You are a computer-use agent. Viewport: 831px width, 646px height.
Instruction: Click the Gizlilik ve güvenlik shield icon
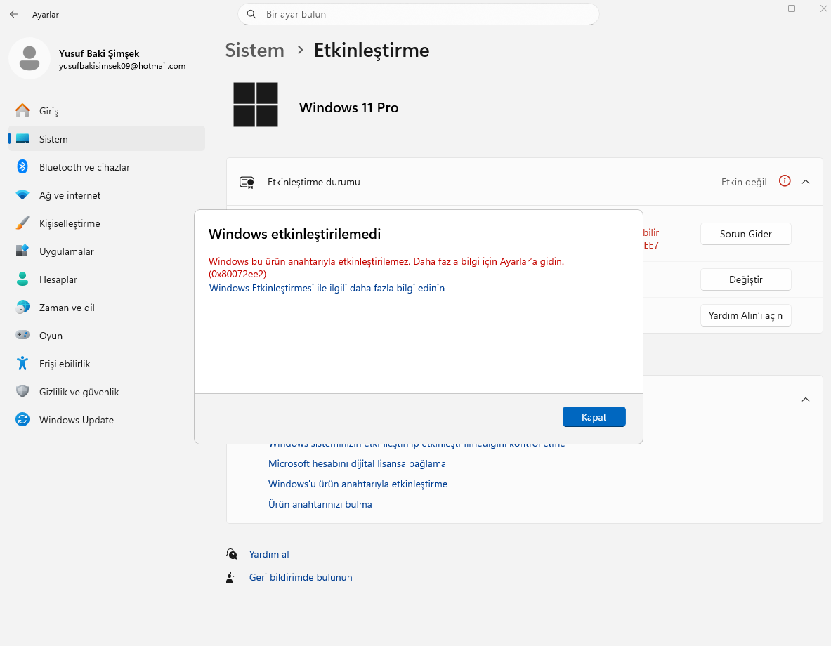(22, 392)
